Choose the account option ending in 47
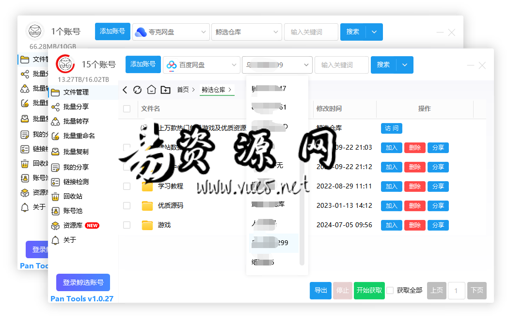The image size is (508, 327). (274, 88)
